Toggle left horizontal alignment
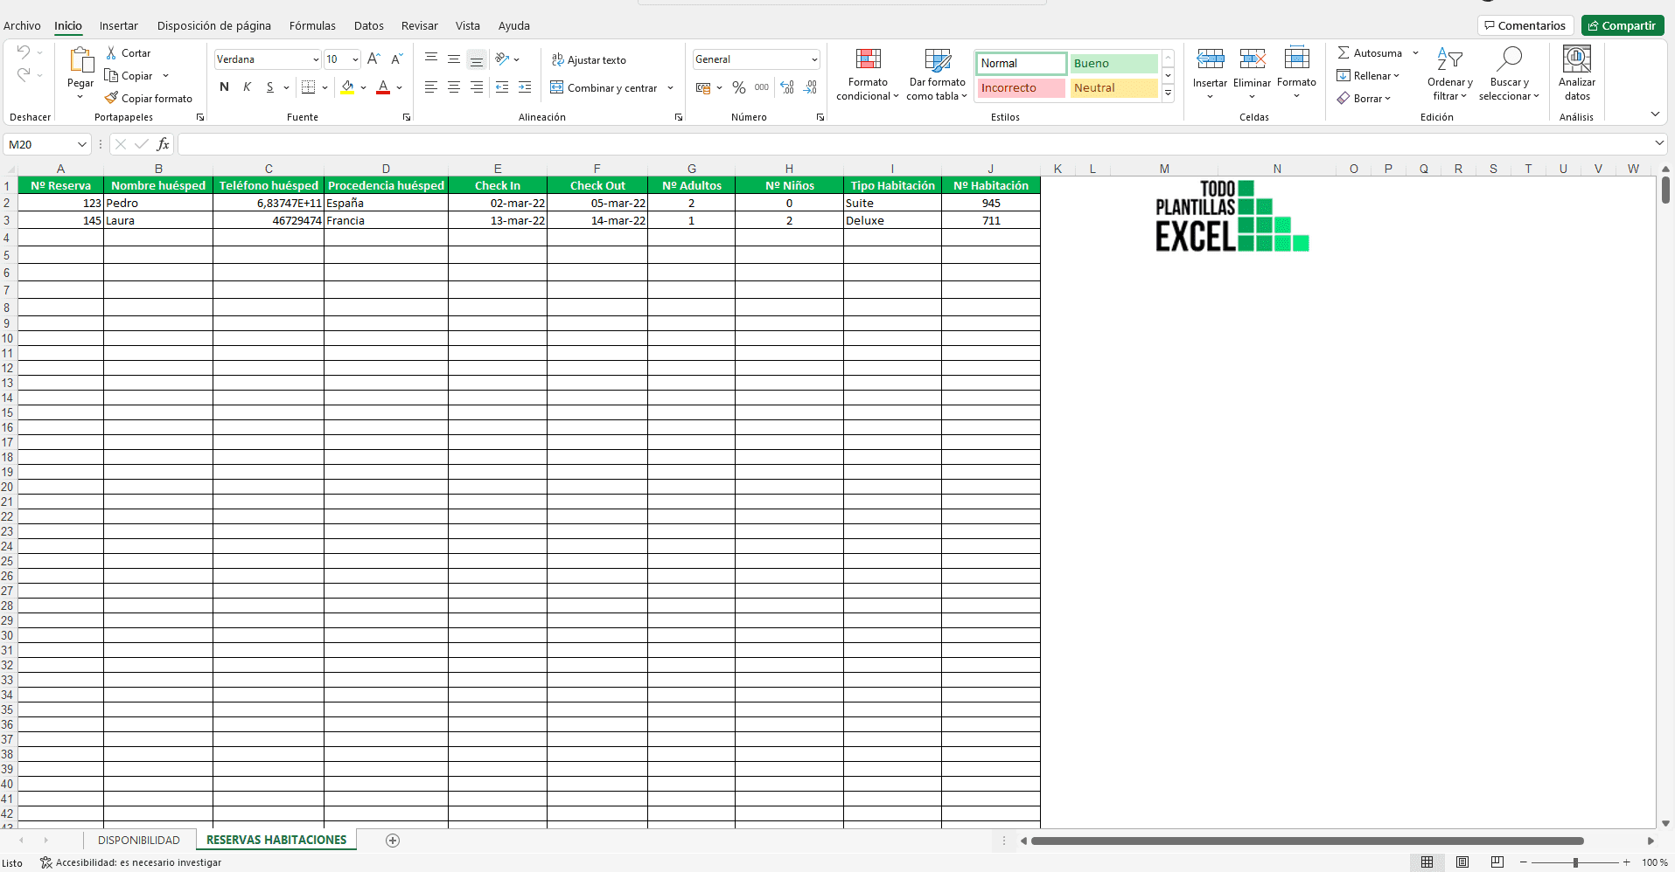The image size is (1675, 872). [x=431, y=87]
